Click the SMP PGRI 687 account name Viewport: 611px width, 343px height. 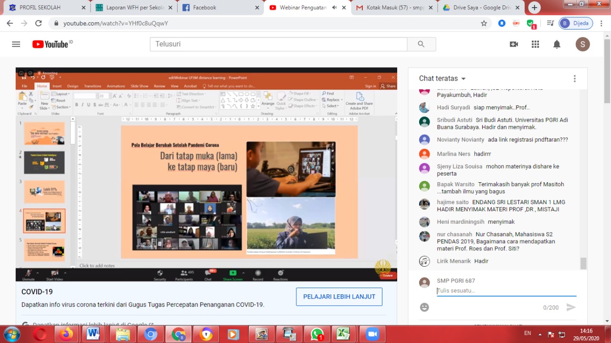click(x=455, y=281)
